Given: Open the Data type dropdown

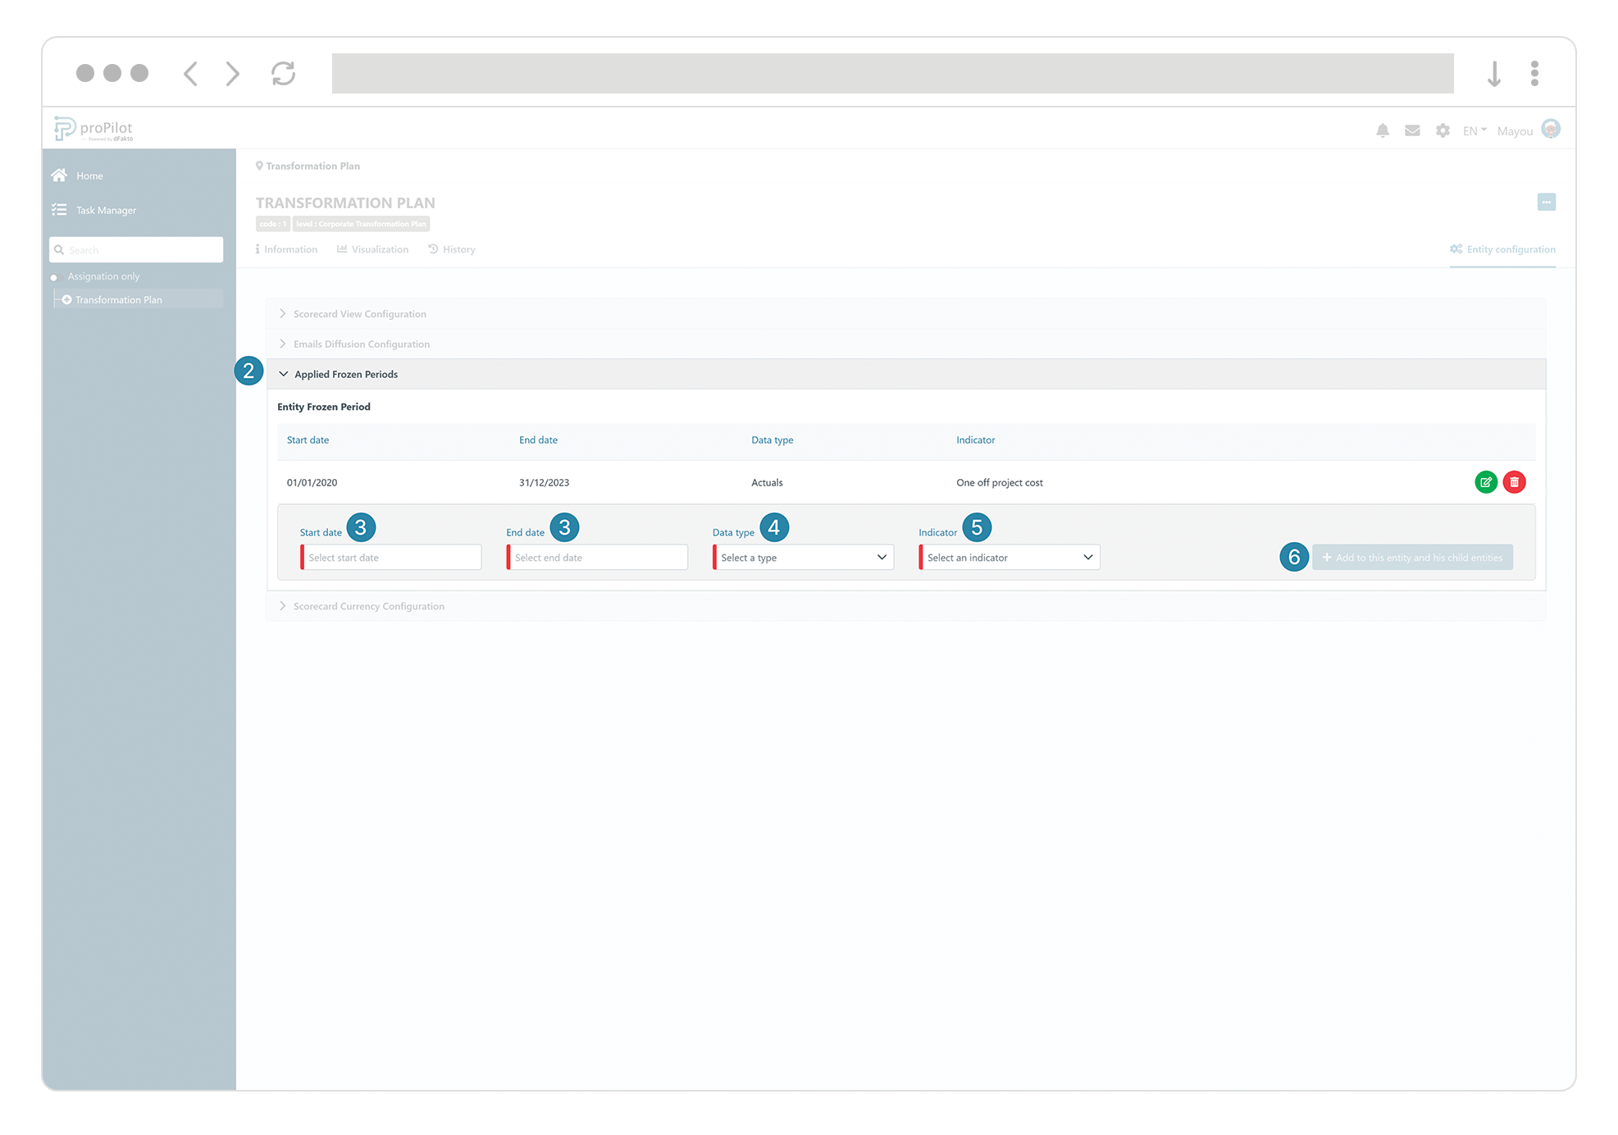Looking at the screenshot, I should point(802,557).
